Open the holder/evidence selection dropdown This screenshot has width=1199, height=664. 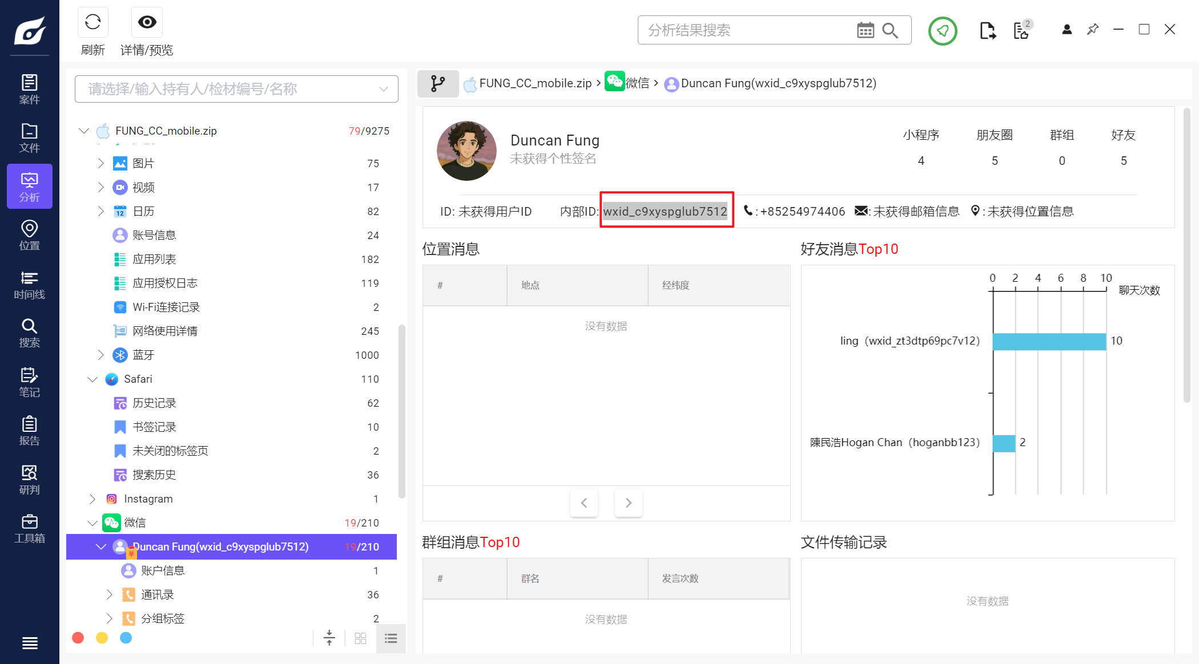pos(236,89)
